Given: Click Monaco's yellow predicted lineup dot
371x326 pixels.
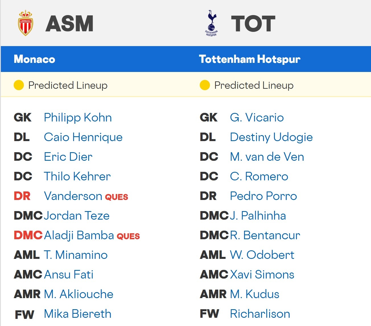Looking at the screenshot, I should 19,85.
